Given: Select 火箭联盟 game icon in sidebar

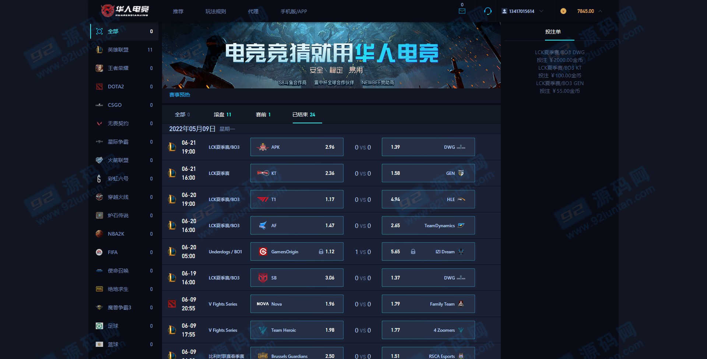Looking at the screenshot, I should (99, 160).
